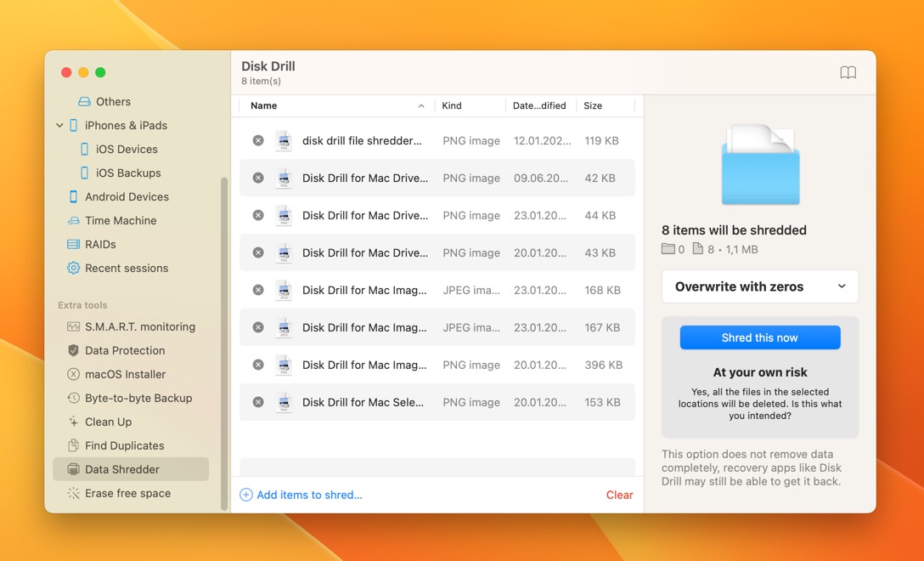Select the Data Shredder tool
This screenshot has width=924, height=561.
click(x=131, y=469)
